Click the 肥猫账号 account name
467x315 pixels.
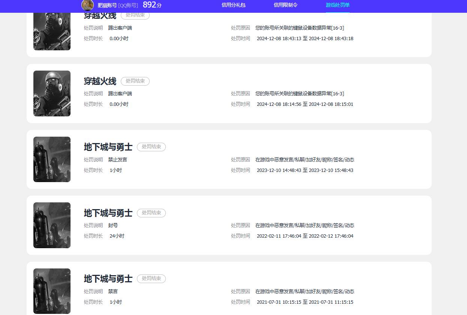pos(107,5)
